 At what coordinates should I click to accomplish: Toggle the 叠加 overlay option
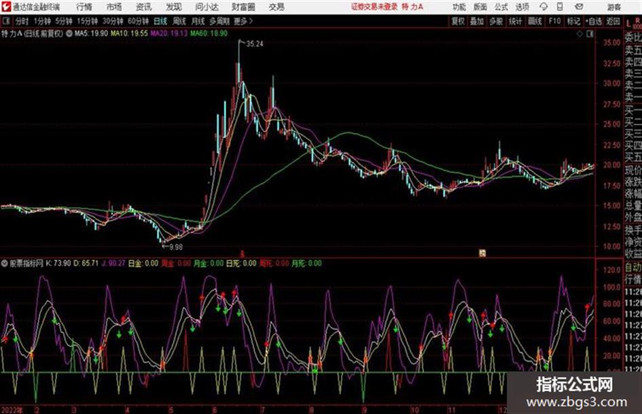(477, 21)
